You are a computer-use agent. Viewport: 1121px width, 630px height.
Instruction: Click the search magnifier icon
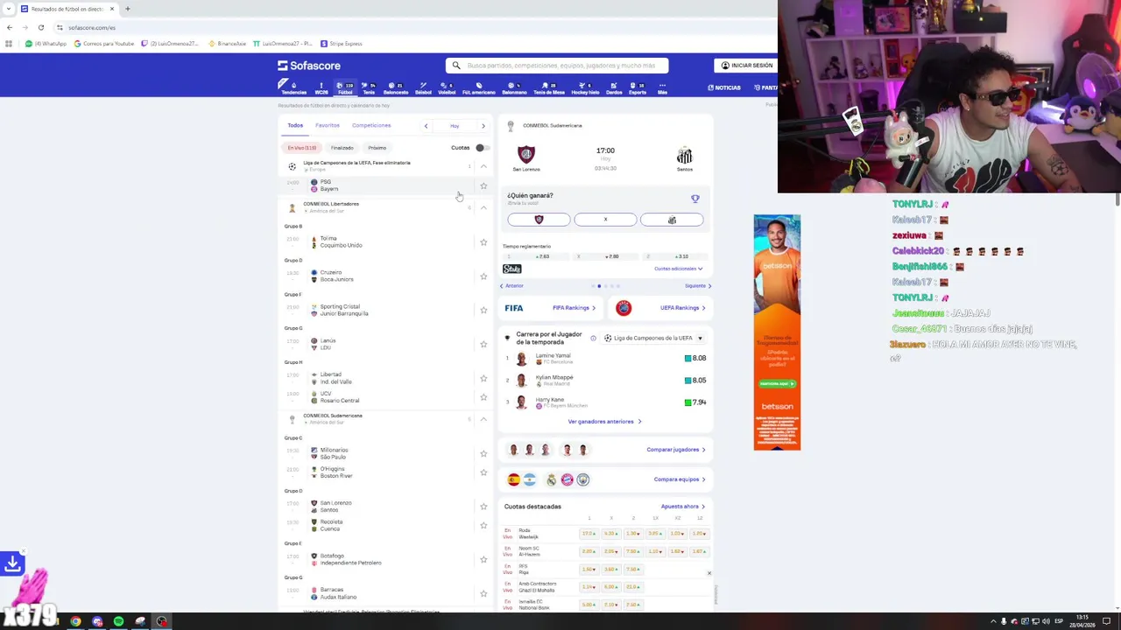[x=456, y=66]
